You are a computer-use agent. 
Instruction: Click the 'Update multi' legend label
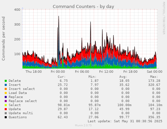pyautogui.click(x=21, y=113)
